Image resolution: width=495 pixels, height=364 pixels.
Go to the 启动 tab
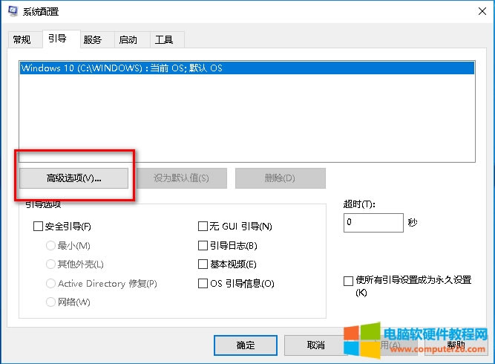[x=128, y=39]
